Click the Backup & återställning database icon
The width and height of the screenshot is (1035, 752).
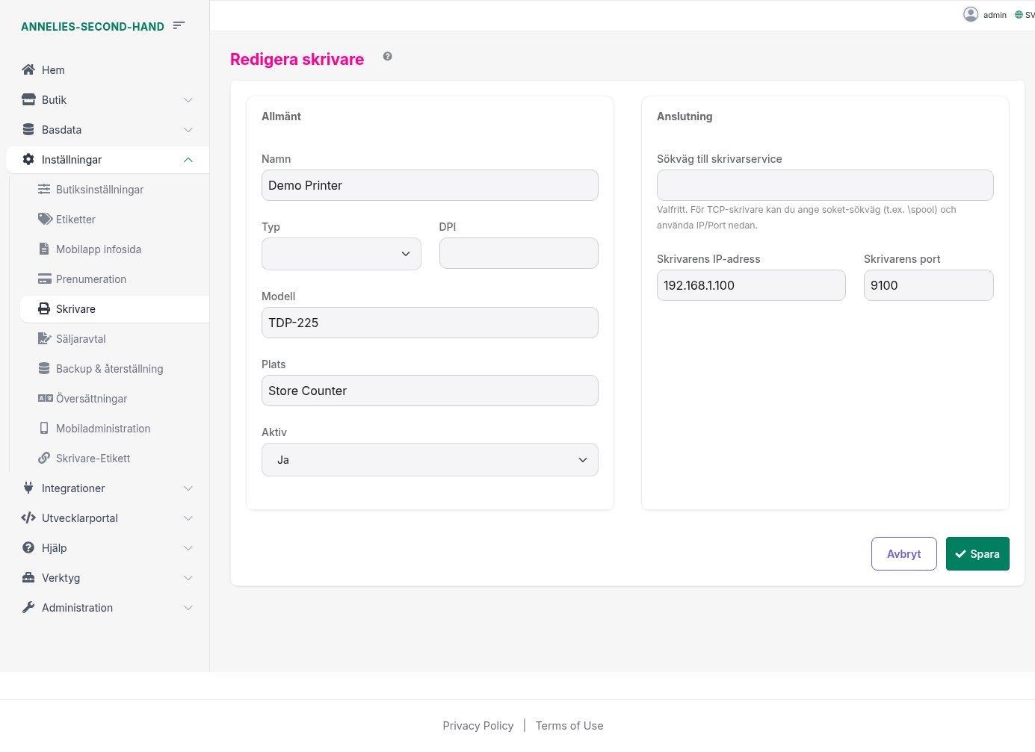pos(44,368)
